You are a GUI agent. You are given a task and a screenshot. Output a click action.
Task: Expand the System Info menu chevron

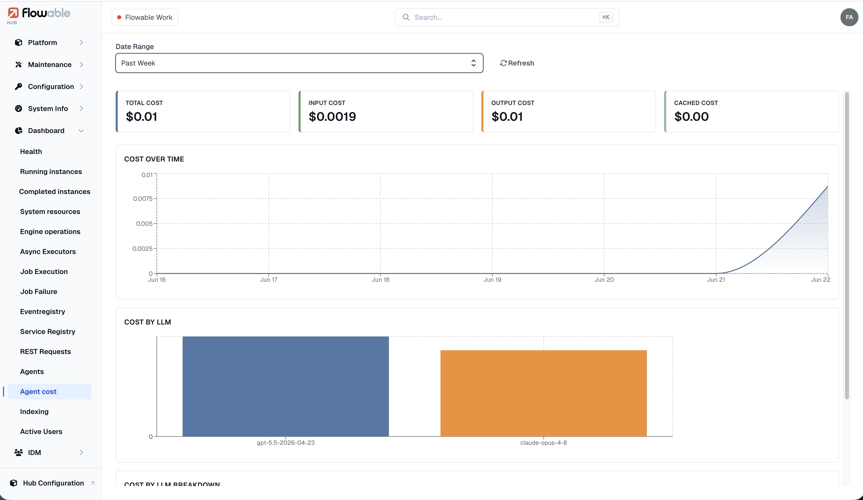tap(81, 108)
